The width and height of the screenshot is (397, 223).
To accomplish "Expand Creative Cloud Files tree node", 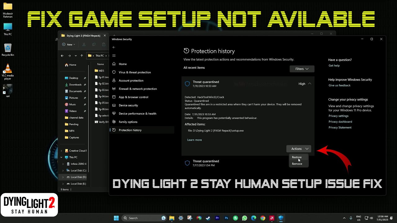I will 61,151.
